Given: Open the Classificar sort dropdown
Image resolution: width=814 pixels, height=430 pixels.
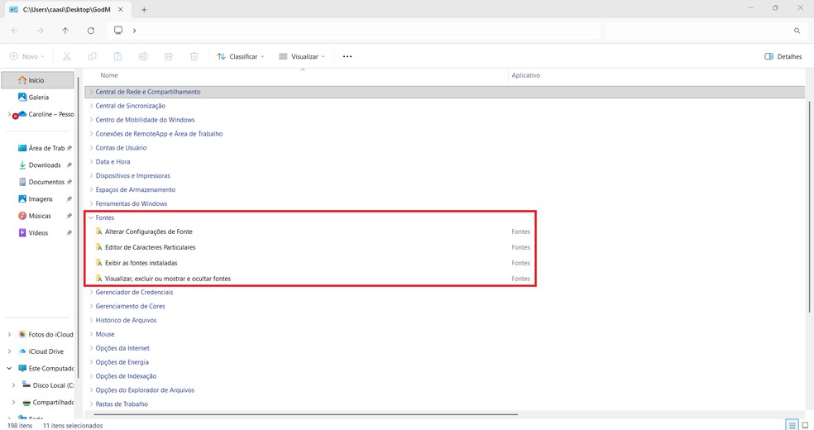Looking at the screenshot, I should [x=241, y=56].
